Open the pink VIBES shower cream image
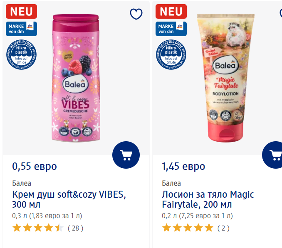Image resolution: width=282 pixels, height=248 pixels. (76, 79)
